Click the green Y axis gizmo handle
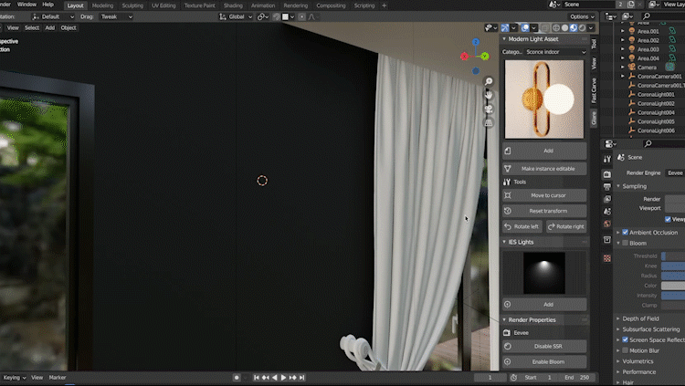The height and width of the screenshot is (386, 685). (x=485, y=57)
